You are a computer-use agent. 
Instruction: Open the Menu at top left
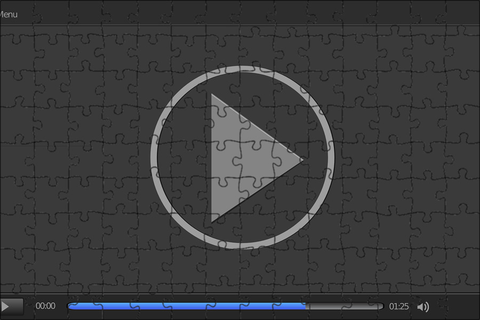(x=8, y=14)
